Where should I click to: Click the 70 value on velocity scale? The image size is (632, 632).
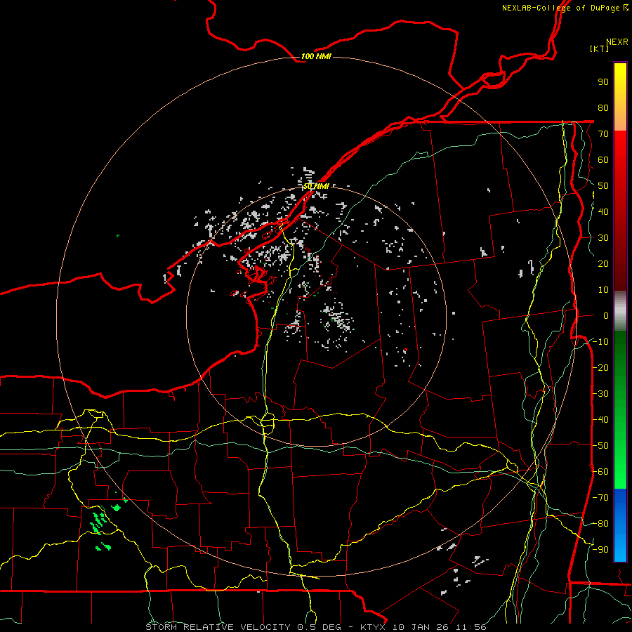[x=603, y=134]
